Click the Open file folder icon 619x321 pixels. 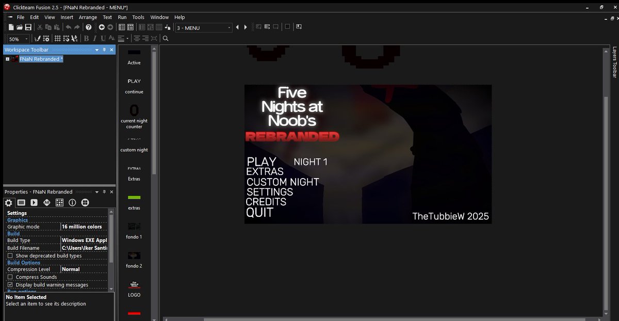point(19,27)
